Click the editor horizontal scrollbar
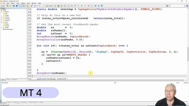 tap(106, 80)
